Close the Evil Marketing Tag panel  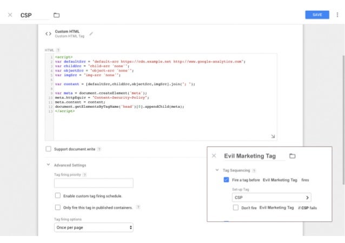(x=214, y=156)
